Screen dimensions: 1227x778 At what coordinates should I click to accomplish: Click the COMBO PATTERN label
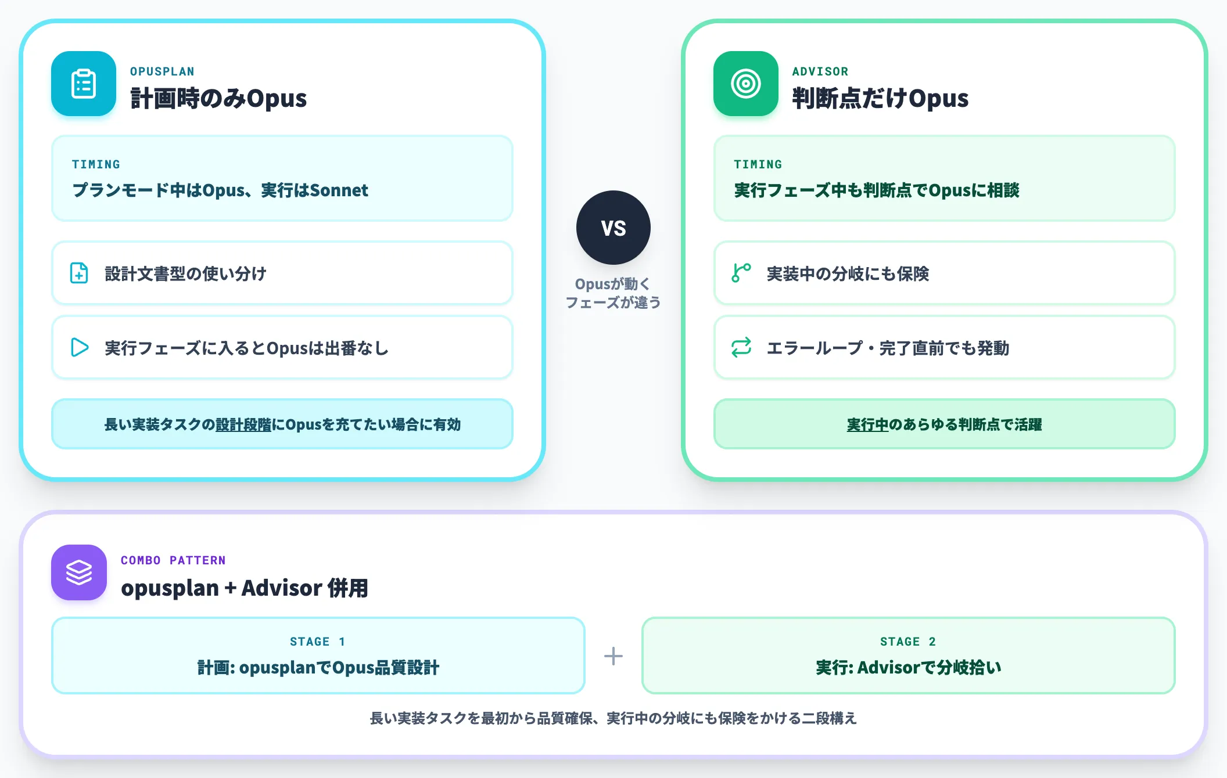173,560
